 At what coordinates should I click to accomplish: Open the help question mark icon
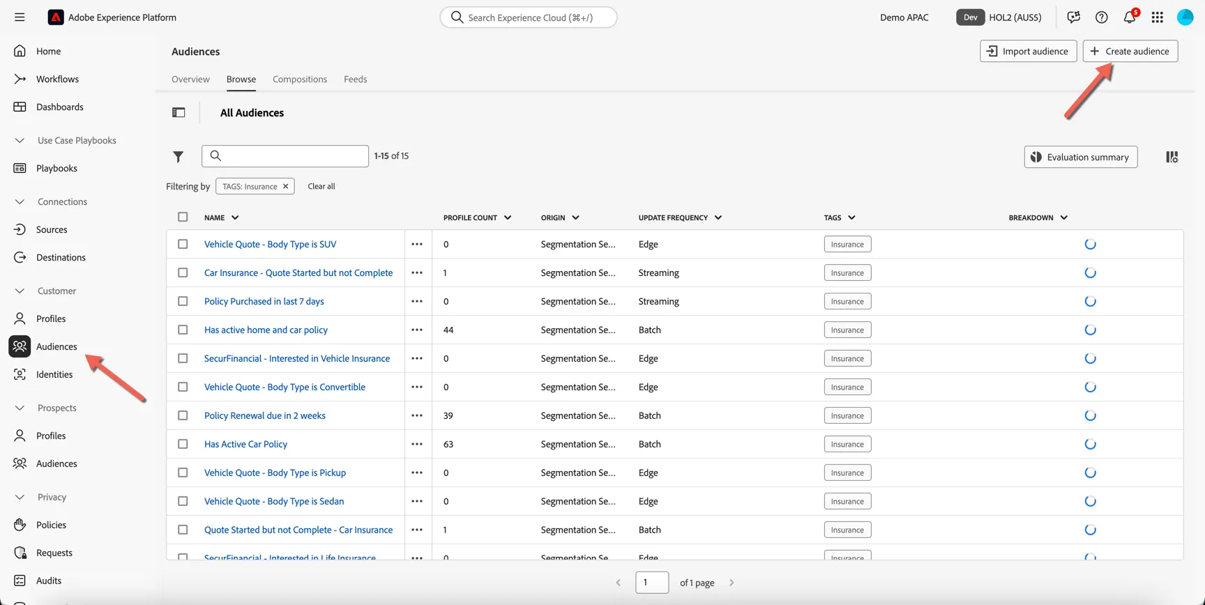(1101, 17)
